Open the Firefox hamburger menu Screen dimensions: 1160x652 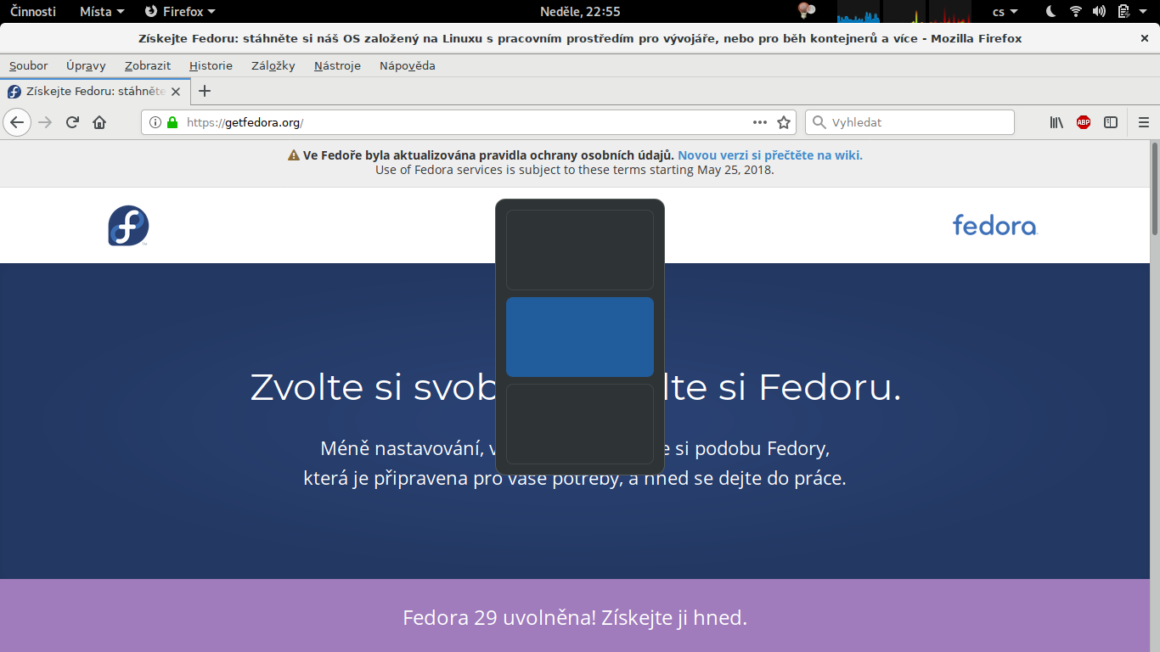tap(1144, 122)
